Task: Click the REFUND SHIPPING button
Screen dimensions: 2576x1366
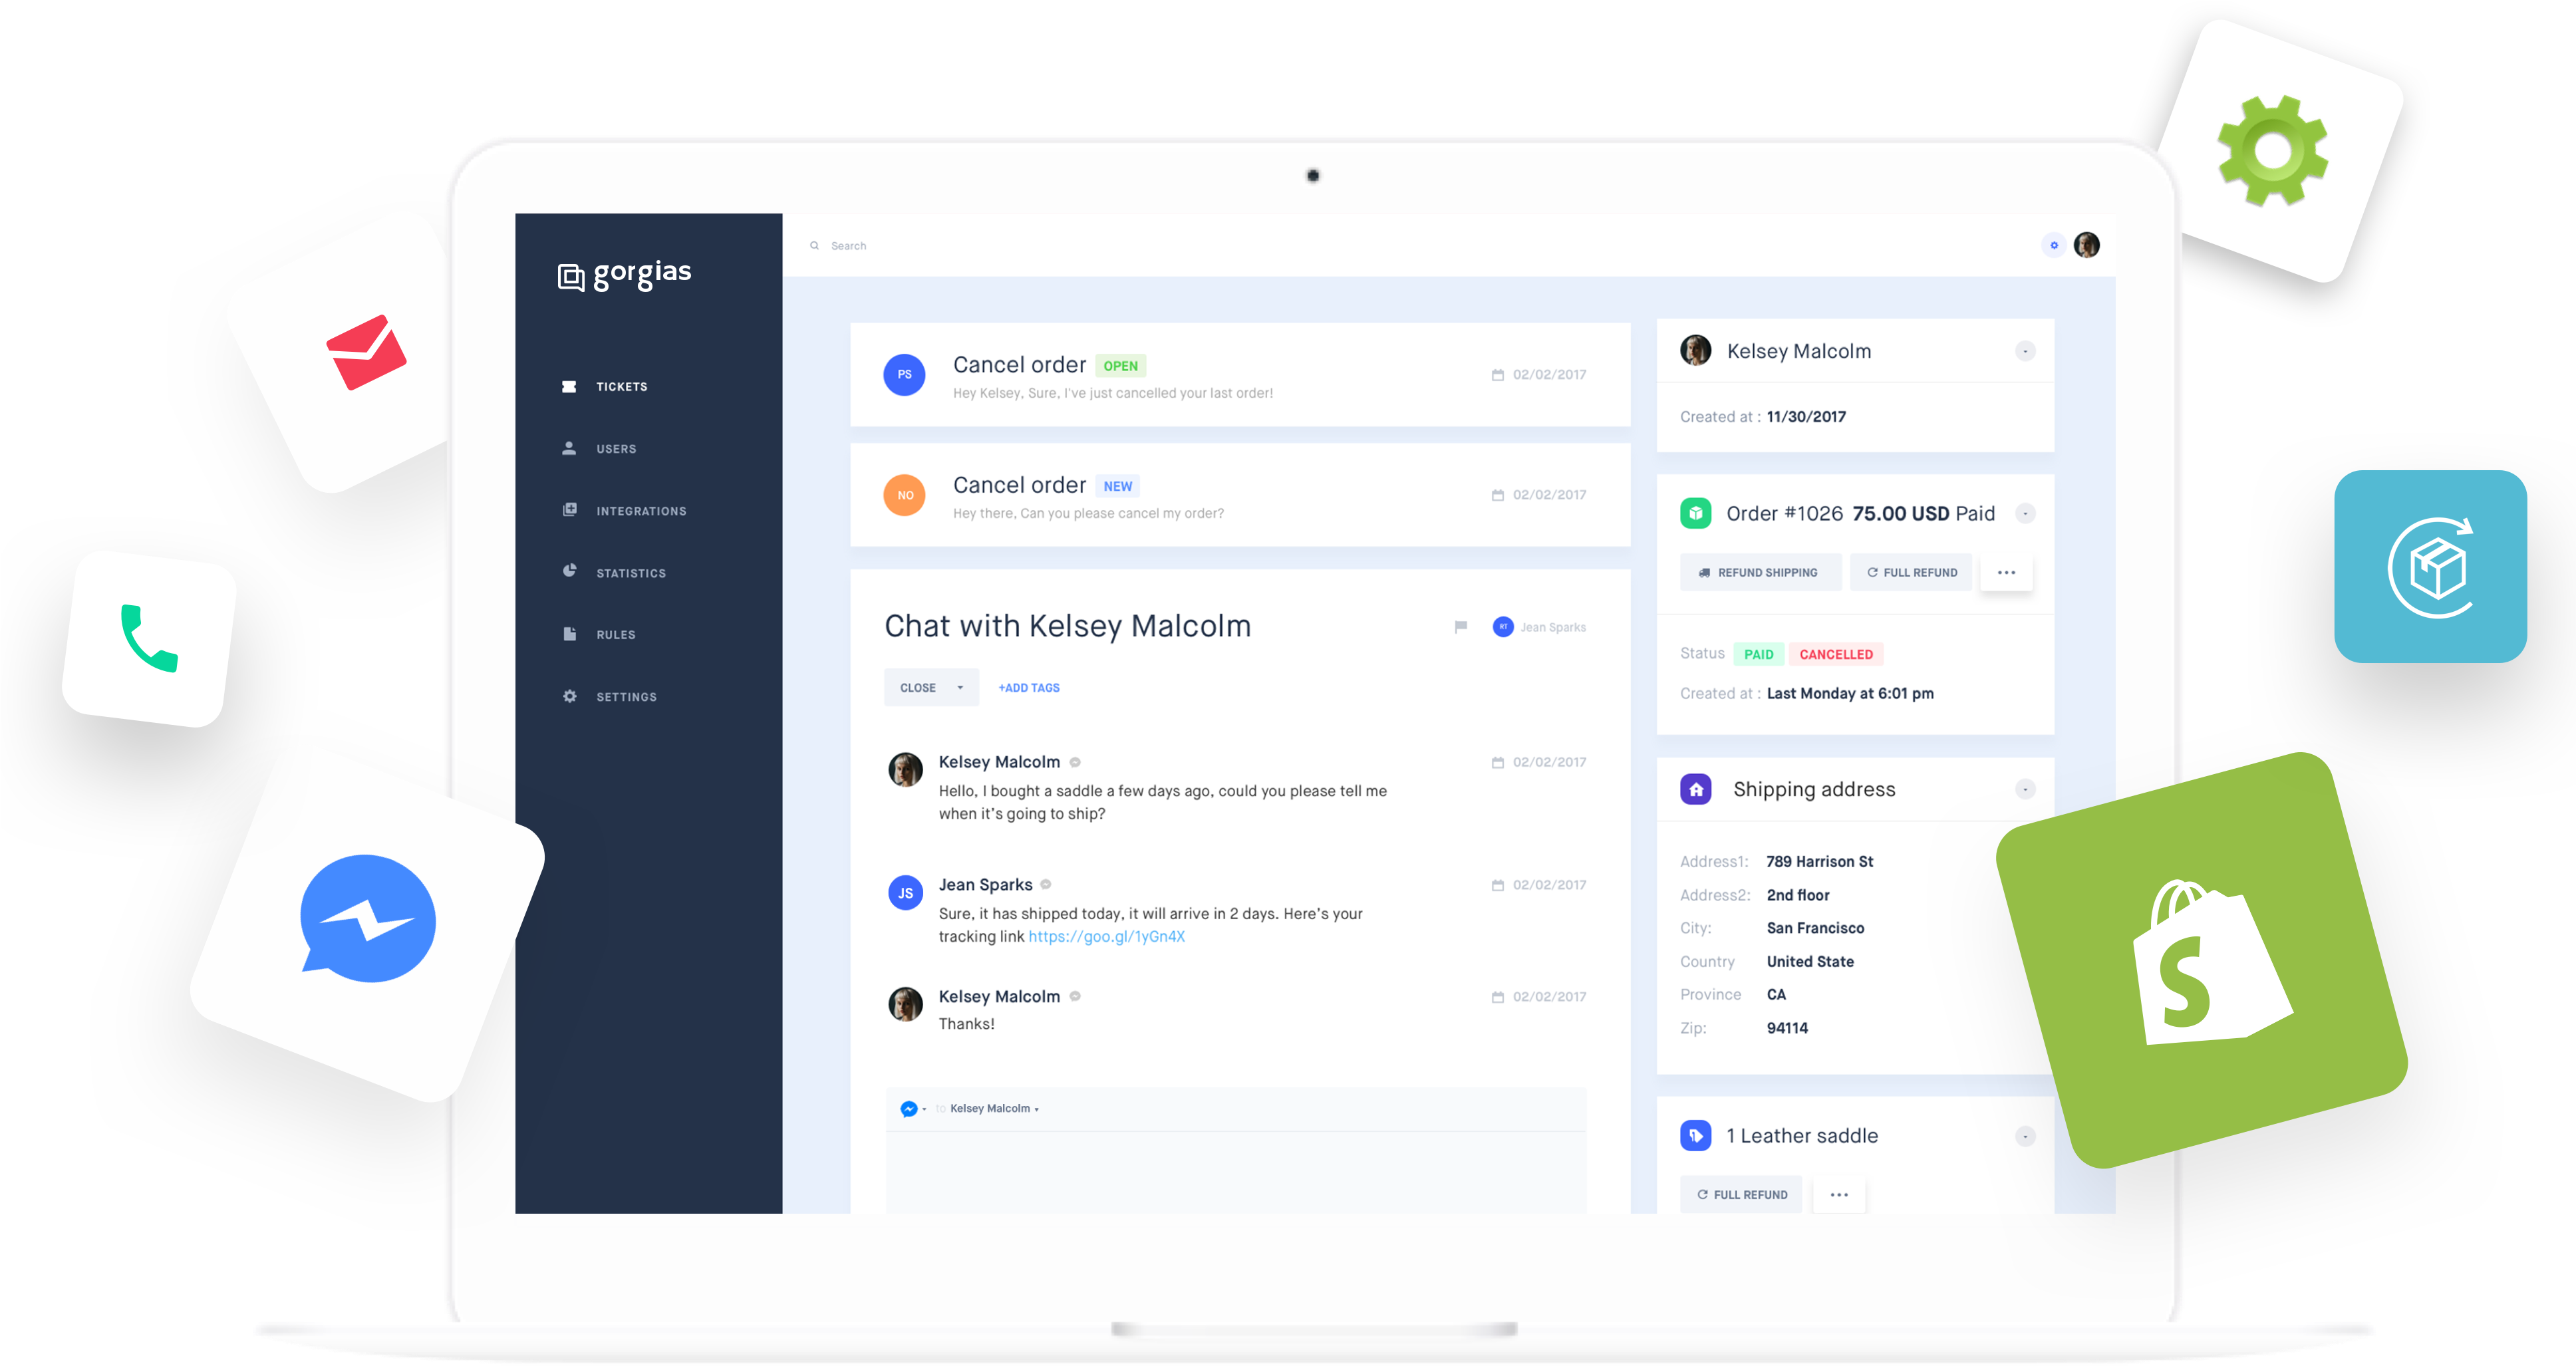Action: pyautogui.click(x=1760, y=573)
